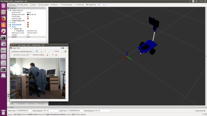Image resolution: width=207 pixels, height=116 pixels.
Task: Save the camera image to file
Action: coord(42,51)
